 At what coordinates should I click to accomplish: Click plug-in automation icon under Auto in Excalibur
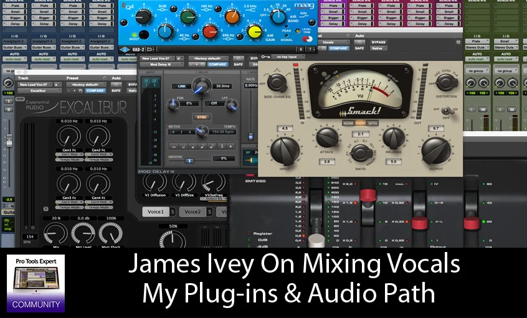[x=116, y=85]
